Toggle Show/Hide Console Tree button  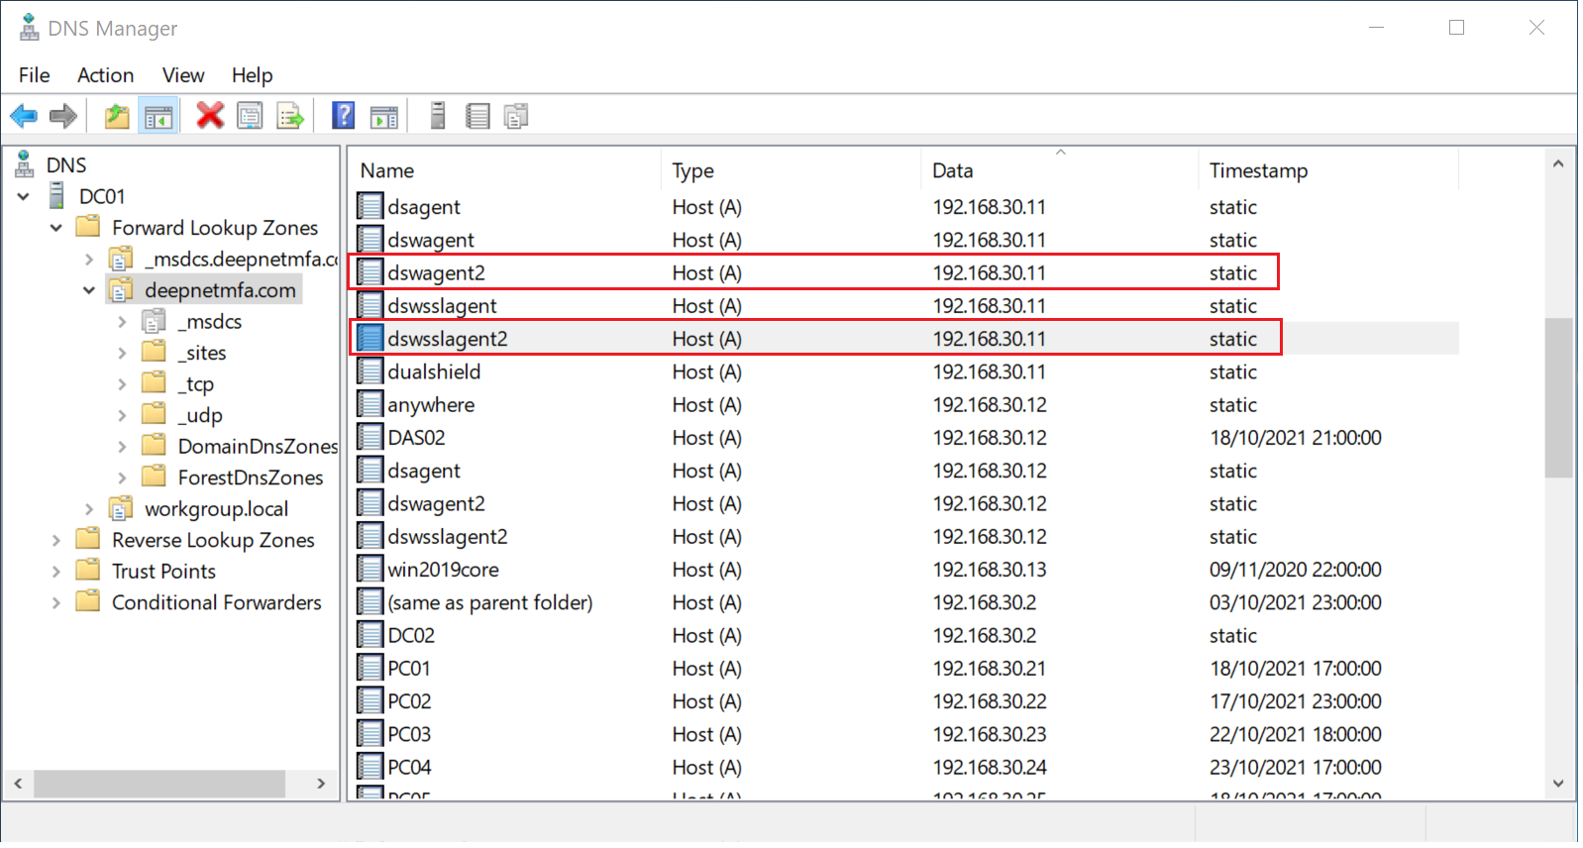tap(158, 117)
